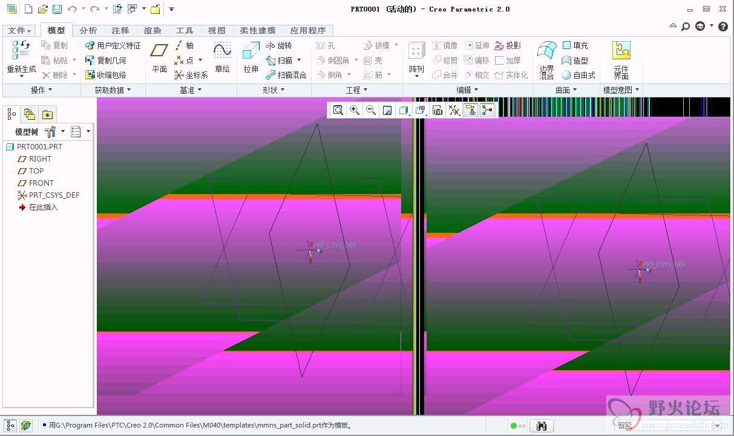734x436 pixels.
Task: Click the 元件界面 (Component Interface) button
Action: point(621,60)
